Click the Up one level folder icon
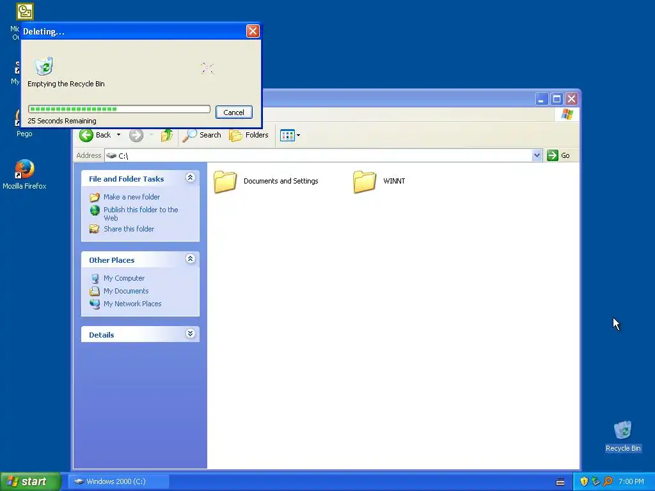 click(x=167, y=135)
